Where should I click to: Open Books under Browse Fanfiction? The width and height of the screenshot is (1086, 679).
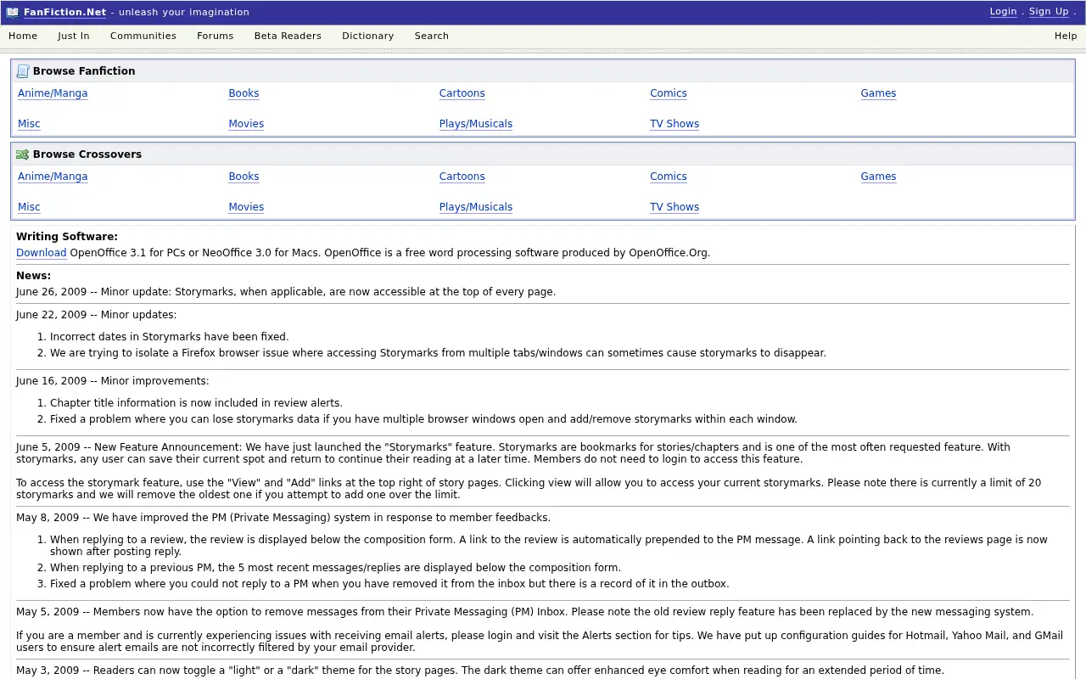[244, 93]
